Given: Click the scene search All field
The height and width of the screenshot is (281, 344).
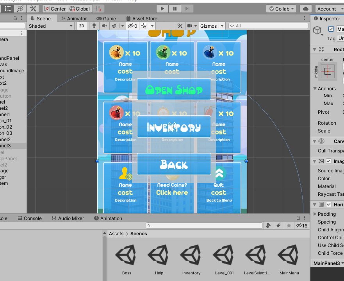Looking at the screenshot, I should point(268,26).
